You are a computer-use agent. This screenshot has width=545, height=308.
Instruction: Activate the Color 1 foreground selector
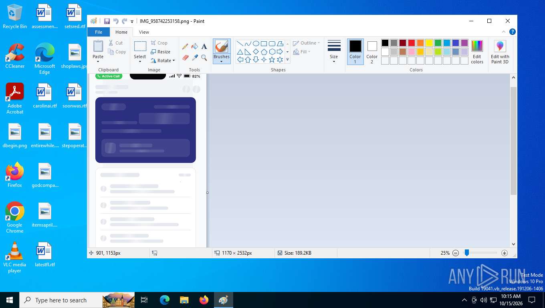pos(355,52)
